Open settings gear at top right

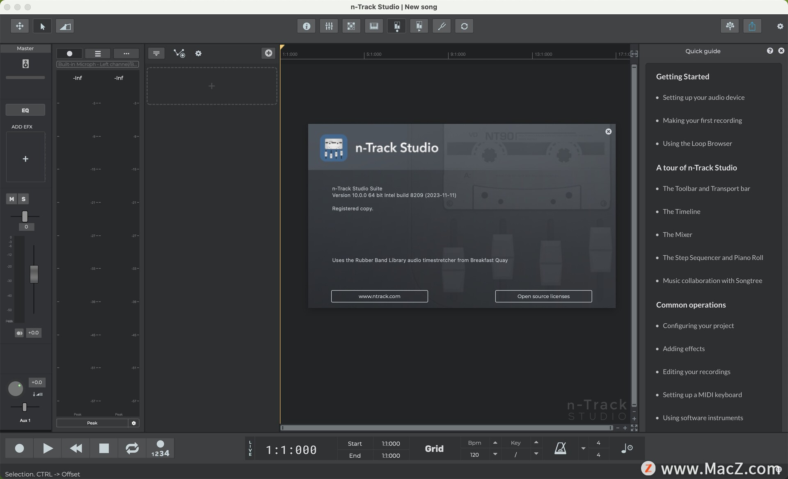coord(780,26)
